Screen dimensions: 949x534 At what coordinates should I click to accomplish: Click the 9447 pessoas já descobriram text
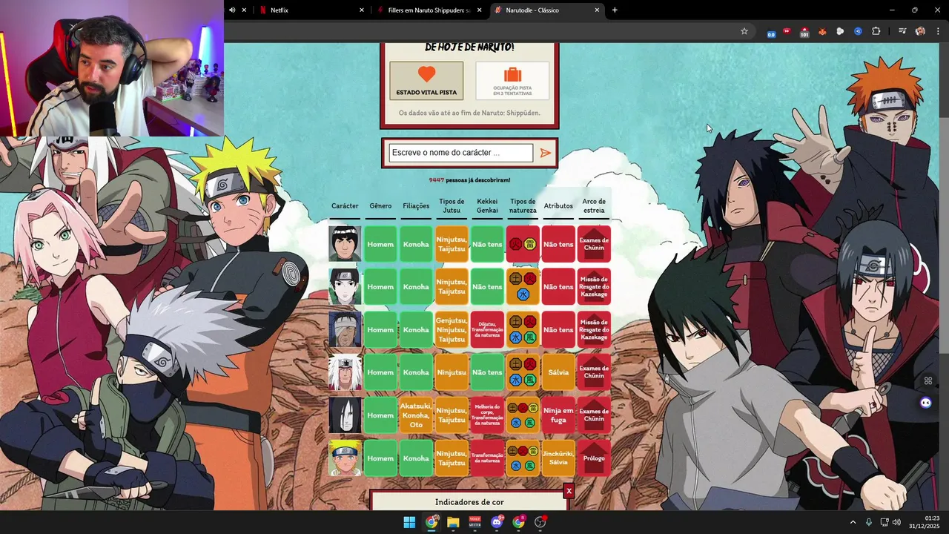coord(469,179)
